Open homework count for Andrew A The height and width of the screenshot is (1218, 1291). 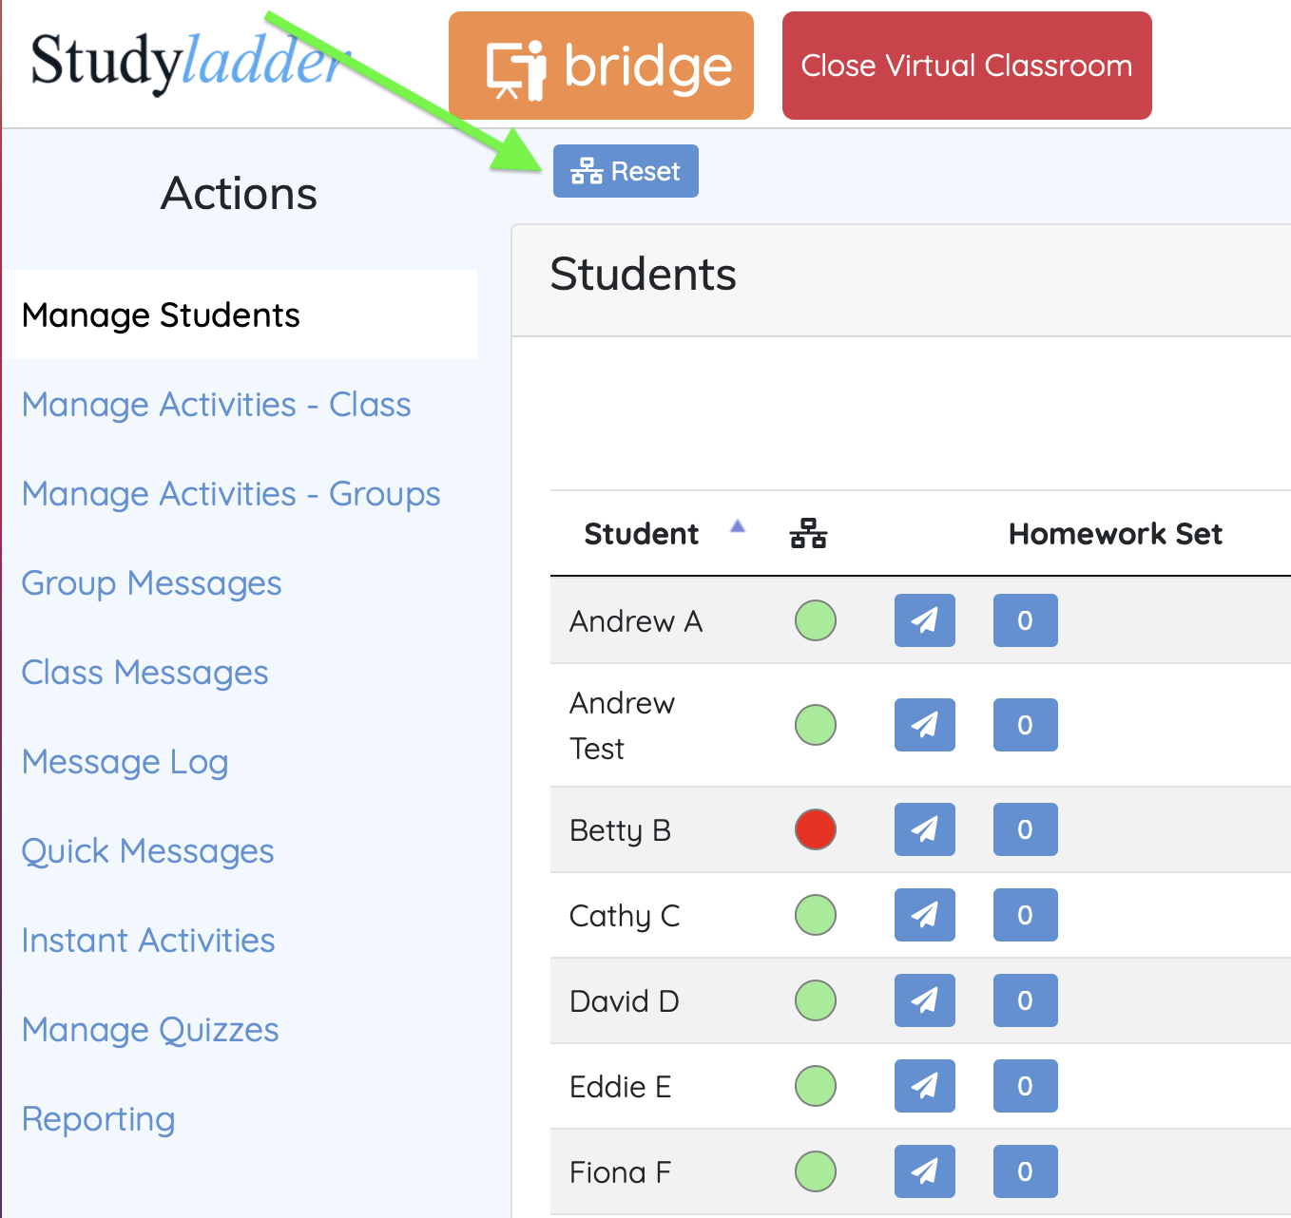[1025, 620]
